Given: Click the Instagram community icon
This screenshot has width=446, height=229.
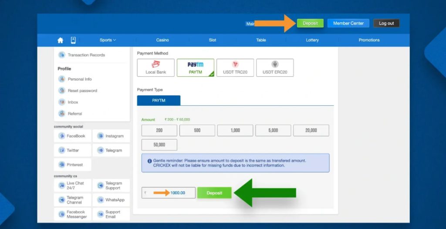Looking at the screenshot, I should pyautogui.click(x=101, y=136).
